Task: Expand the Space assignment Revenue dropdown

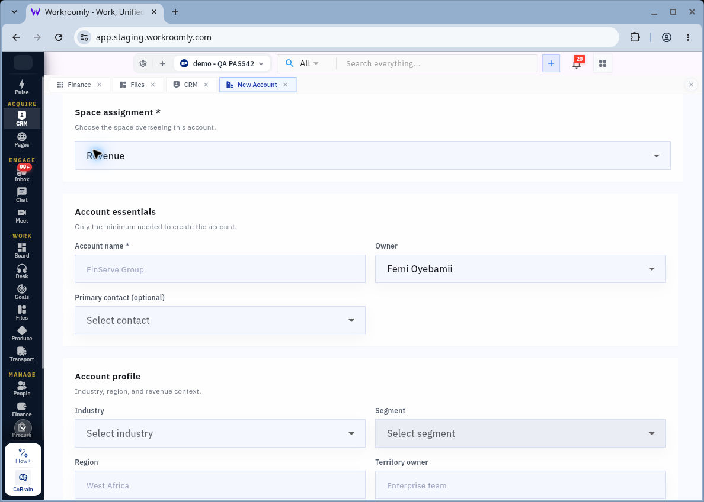Action: tap(373, 156)
